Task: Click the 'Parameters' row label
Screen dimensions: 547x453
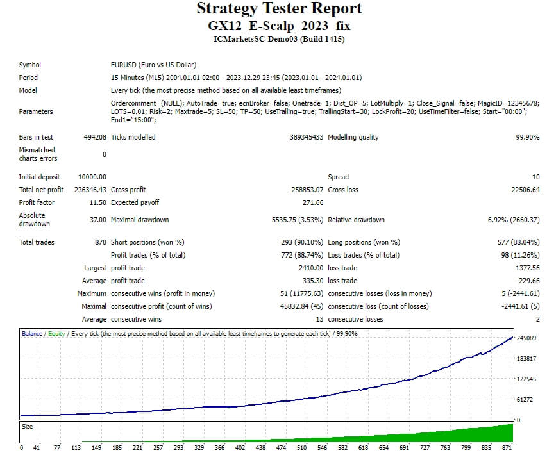Action: tap(36, 111)
